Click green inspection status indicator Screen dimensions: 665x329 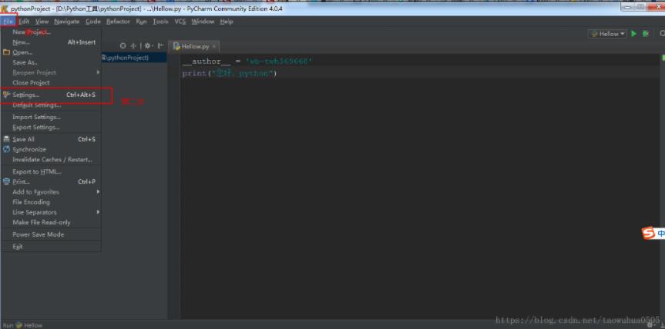663,58
